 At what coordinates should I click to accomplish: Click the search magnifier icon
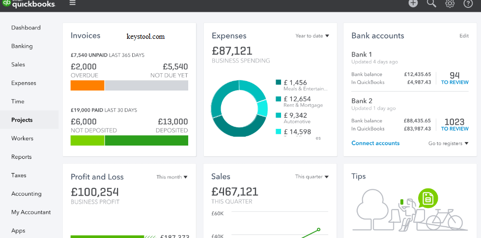pos(431,3)
